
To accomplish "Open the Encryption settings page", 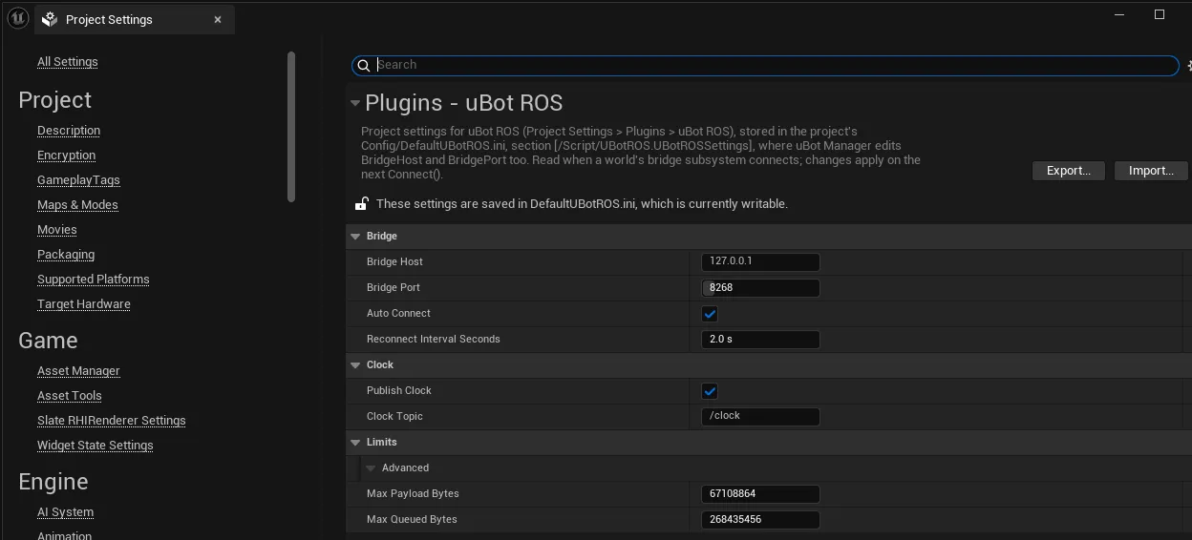I will point(67,156).
